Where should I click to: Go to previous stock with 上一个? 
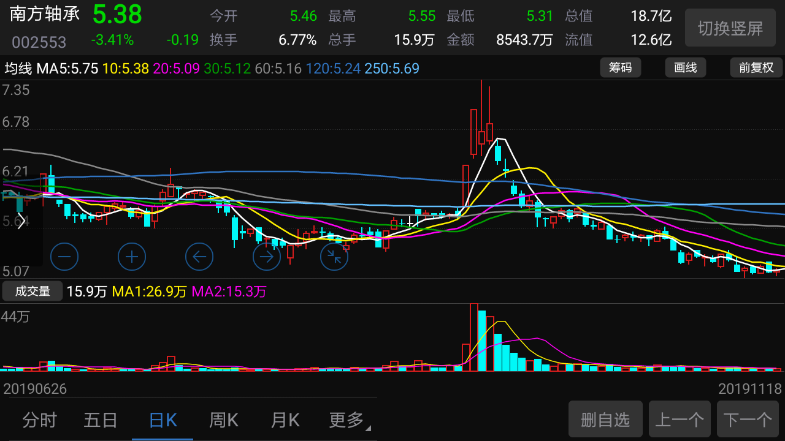(680, 420)
